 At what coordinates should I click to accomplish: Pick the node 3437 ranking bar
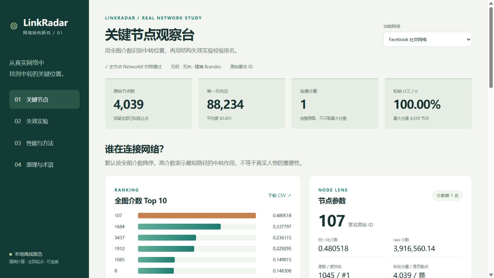tap(167, 237)
